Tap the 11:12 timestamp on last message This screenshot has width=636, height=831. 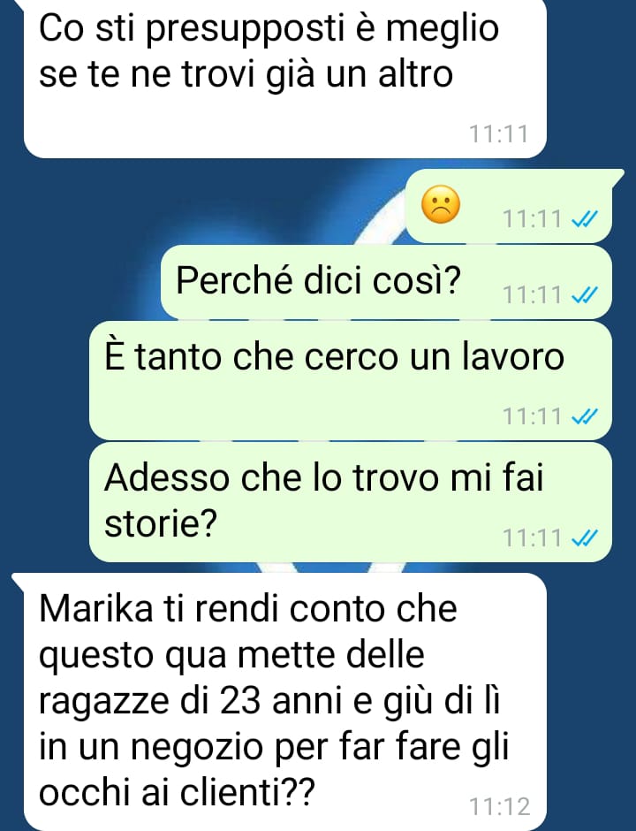499,806
